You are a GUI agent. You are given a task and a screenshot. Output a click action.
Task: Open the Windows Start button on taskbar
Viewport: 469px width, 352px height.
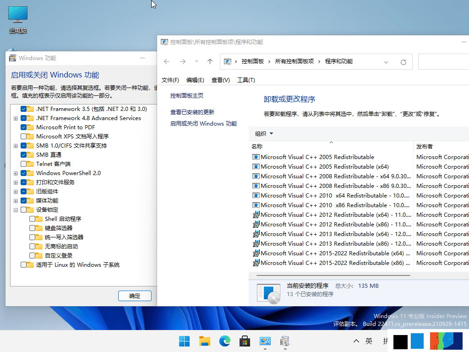[184, 341]
